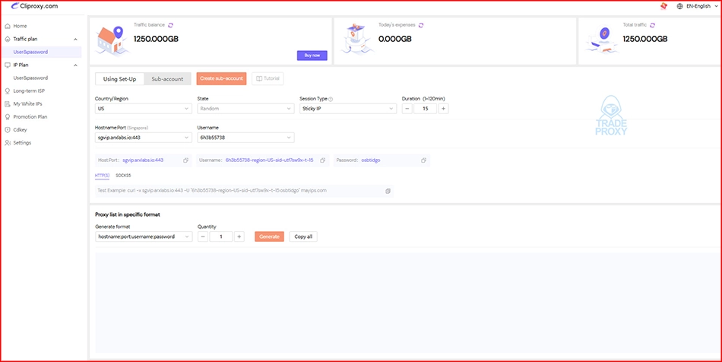Screen dimensions: 722x362
Task: Click the Long-term ISP icon
Action: [8, 90]
